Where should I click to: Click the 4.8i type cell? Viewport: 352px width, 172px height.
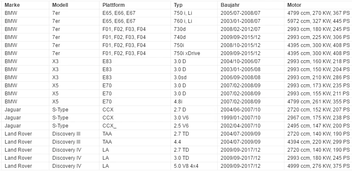(194, 102)
